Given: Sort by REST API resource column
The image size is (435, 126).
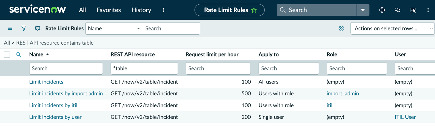Looking at the screenshot, I should coord(133,55).
